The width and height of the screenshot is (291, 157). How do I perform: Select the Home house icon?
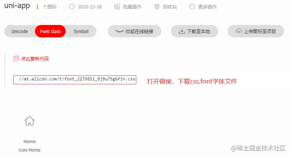coord(30,121)
